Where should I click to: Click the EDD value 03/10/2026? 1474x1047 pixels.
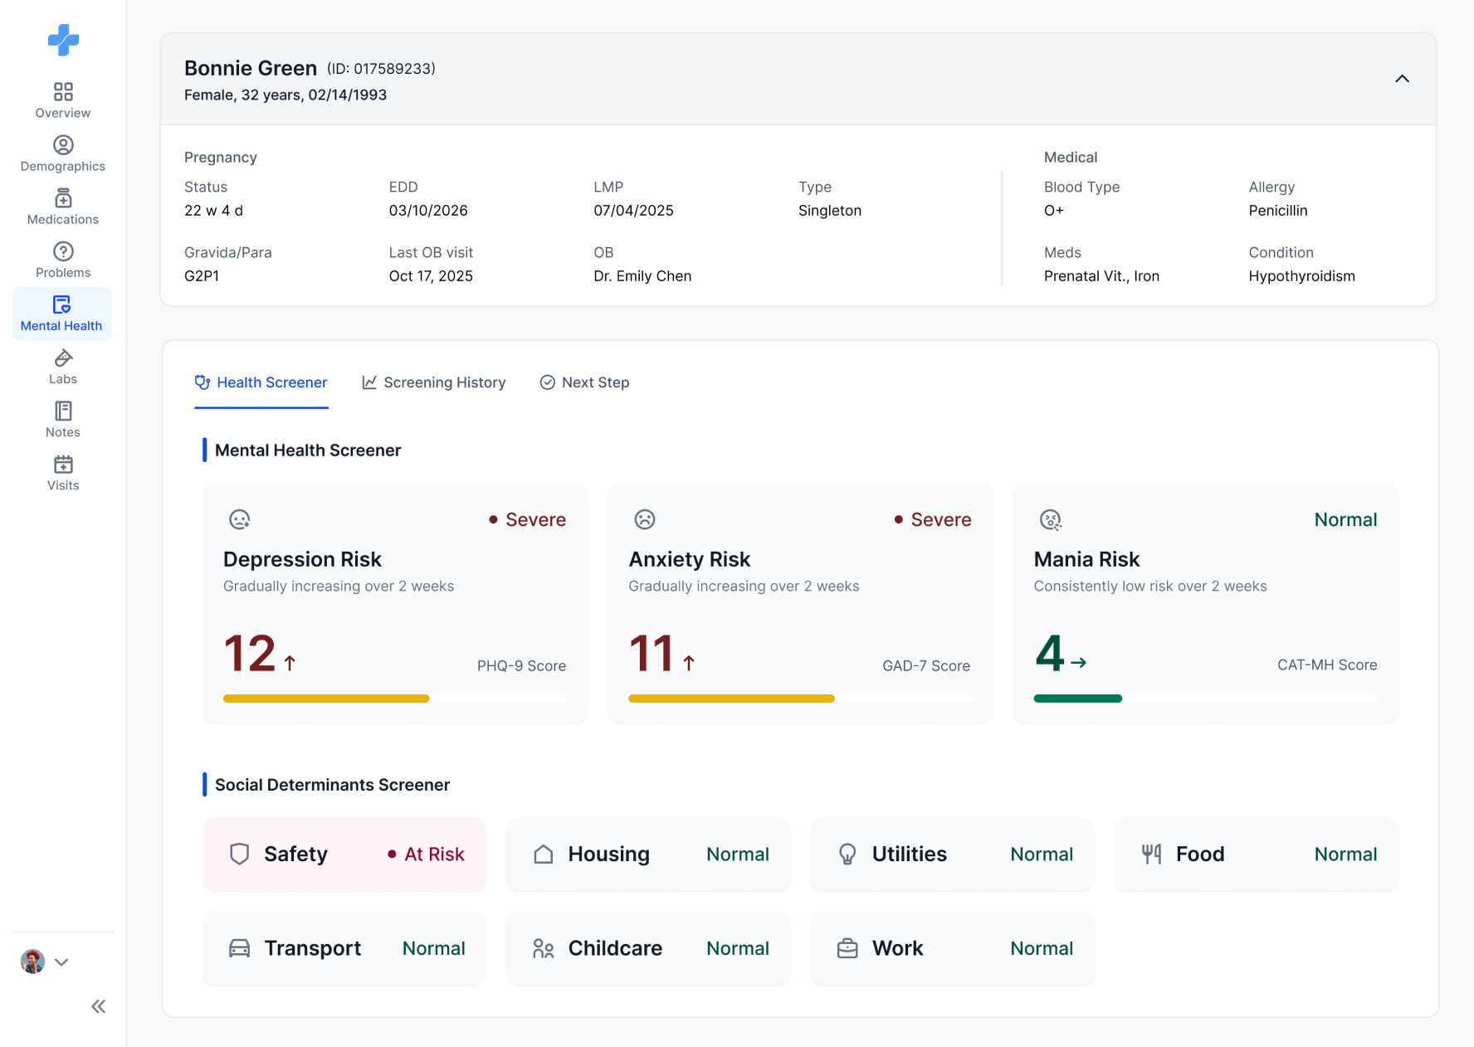[428, 211]
